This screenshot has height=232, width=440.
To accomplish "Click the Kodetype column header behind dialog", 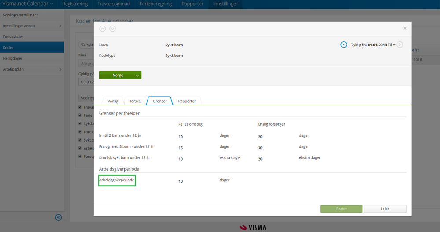I will 86,98.
